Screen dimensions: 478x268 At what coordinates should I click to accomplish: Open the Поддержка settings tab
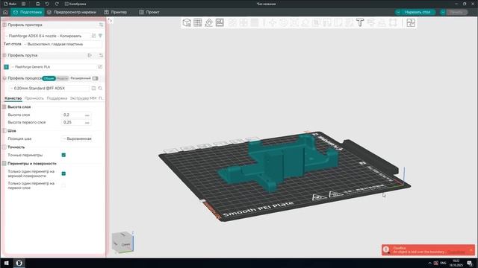pos(57,98)
